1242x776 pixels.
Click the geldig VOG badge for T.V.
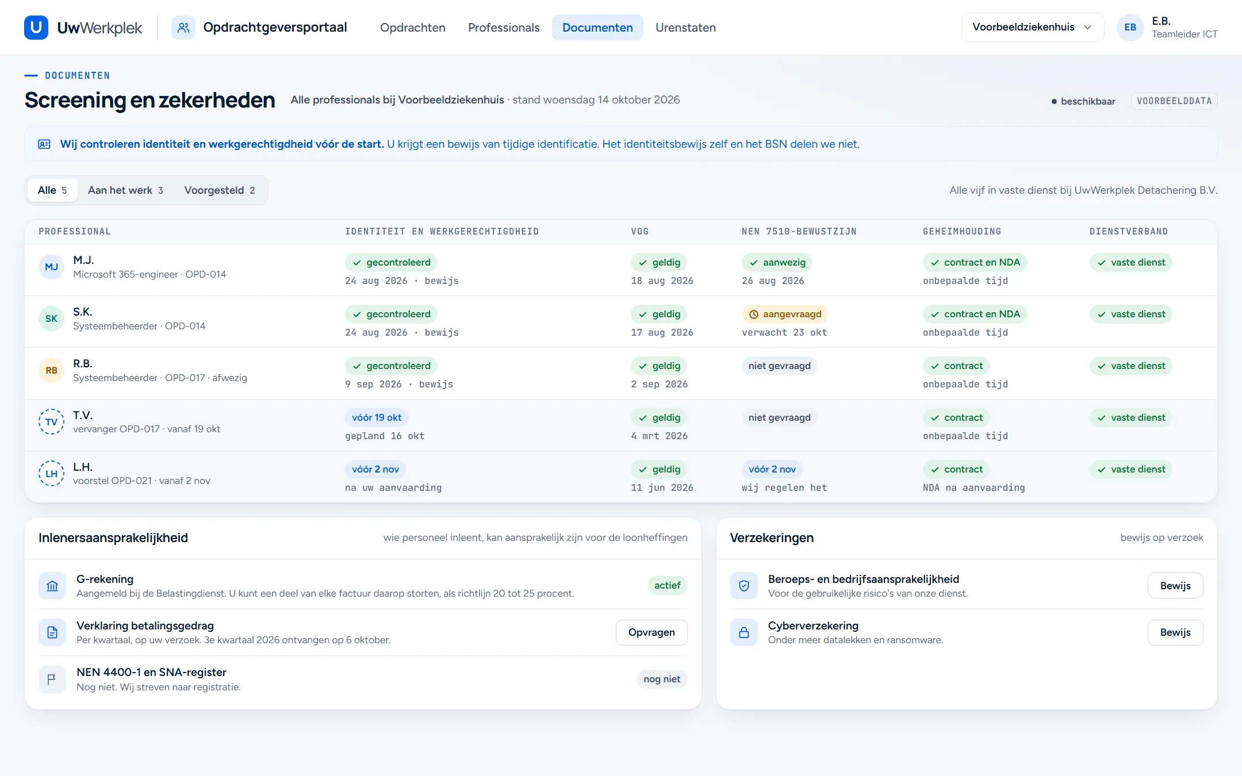coord(659,418)
